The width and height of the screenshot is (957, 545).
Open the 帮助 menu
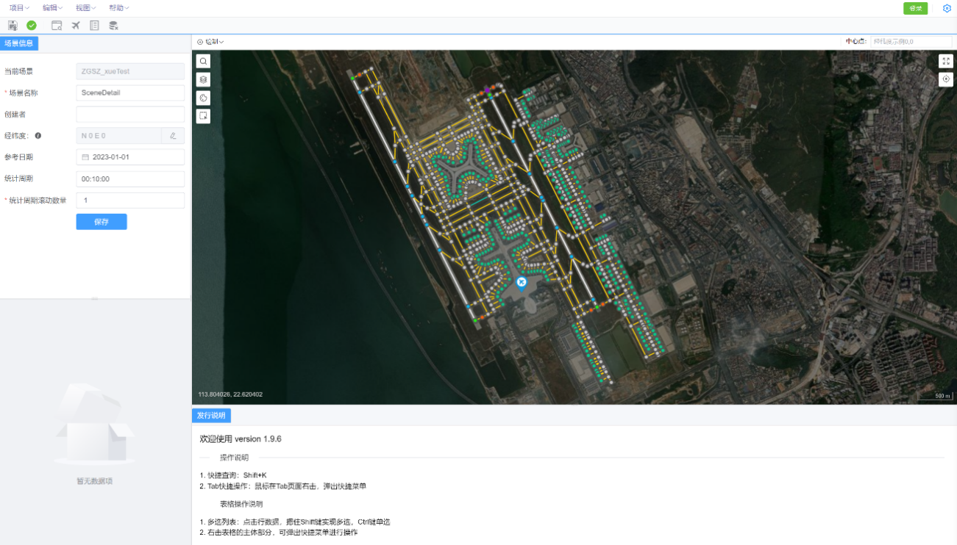(118, 7)
